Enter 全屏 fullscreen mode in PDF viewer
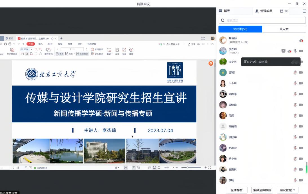Viewport: 308px width, 194px height. pyautogui.click(x=124, y=50)
